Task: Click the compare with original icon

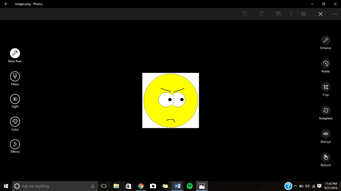Action: click(x=278, y=14)
